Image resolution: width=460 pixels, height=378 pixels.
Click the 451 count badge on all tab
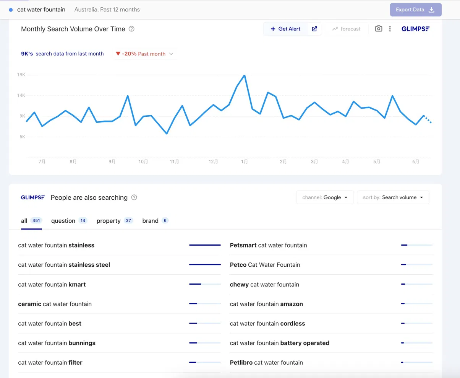[x=36, y=221]
